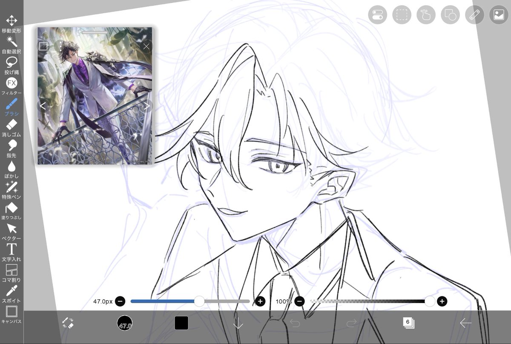511x344 pixels.
Task: Open the black color swatch
Action: [181, 323]
